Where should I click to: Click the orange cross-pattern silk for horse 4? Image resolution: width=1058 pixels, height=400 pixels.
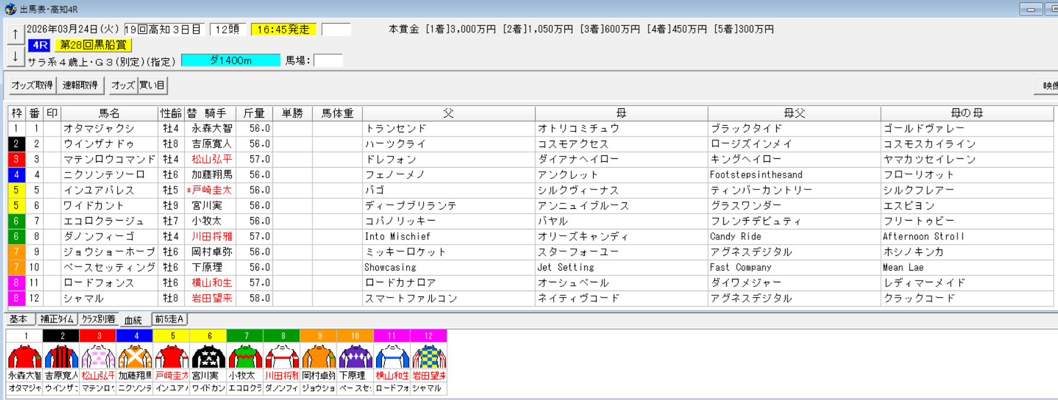(x=135, y=356)
